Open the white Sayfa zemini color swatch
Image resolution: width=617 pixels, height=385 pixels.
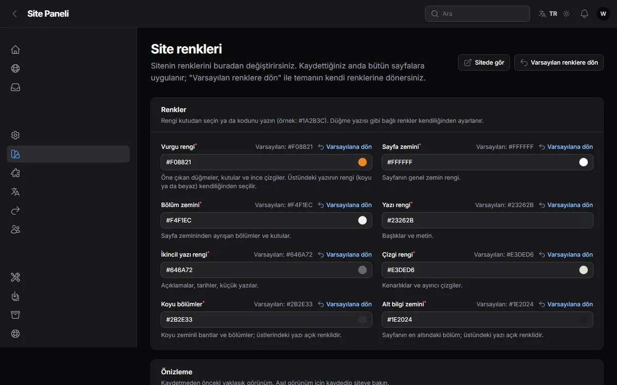(584, 162)
